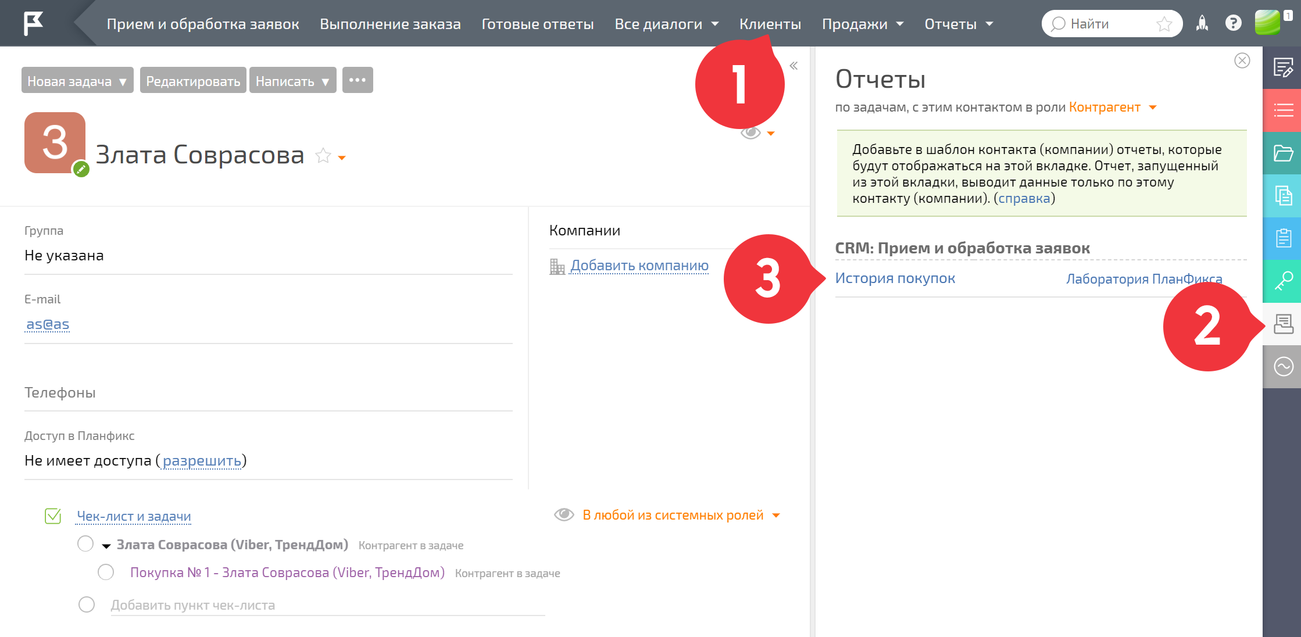Screen dimensions: 1301x637
Task: Open orange arrow next to contact name star
Action: tap(342, 158)
